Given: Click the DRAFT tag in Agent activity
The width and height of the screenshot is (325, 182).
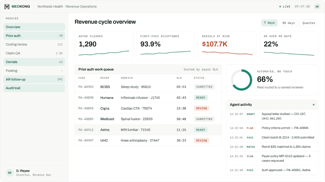Looking at the screenshot, I should point(251,114).
